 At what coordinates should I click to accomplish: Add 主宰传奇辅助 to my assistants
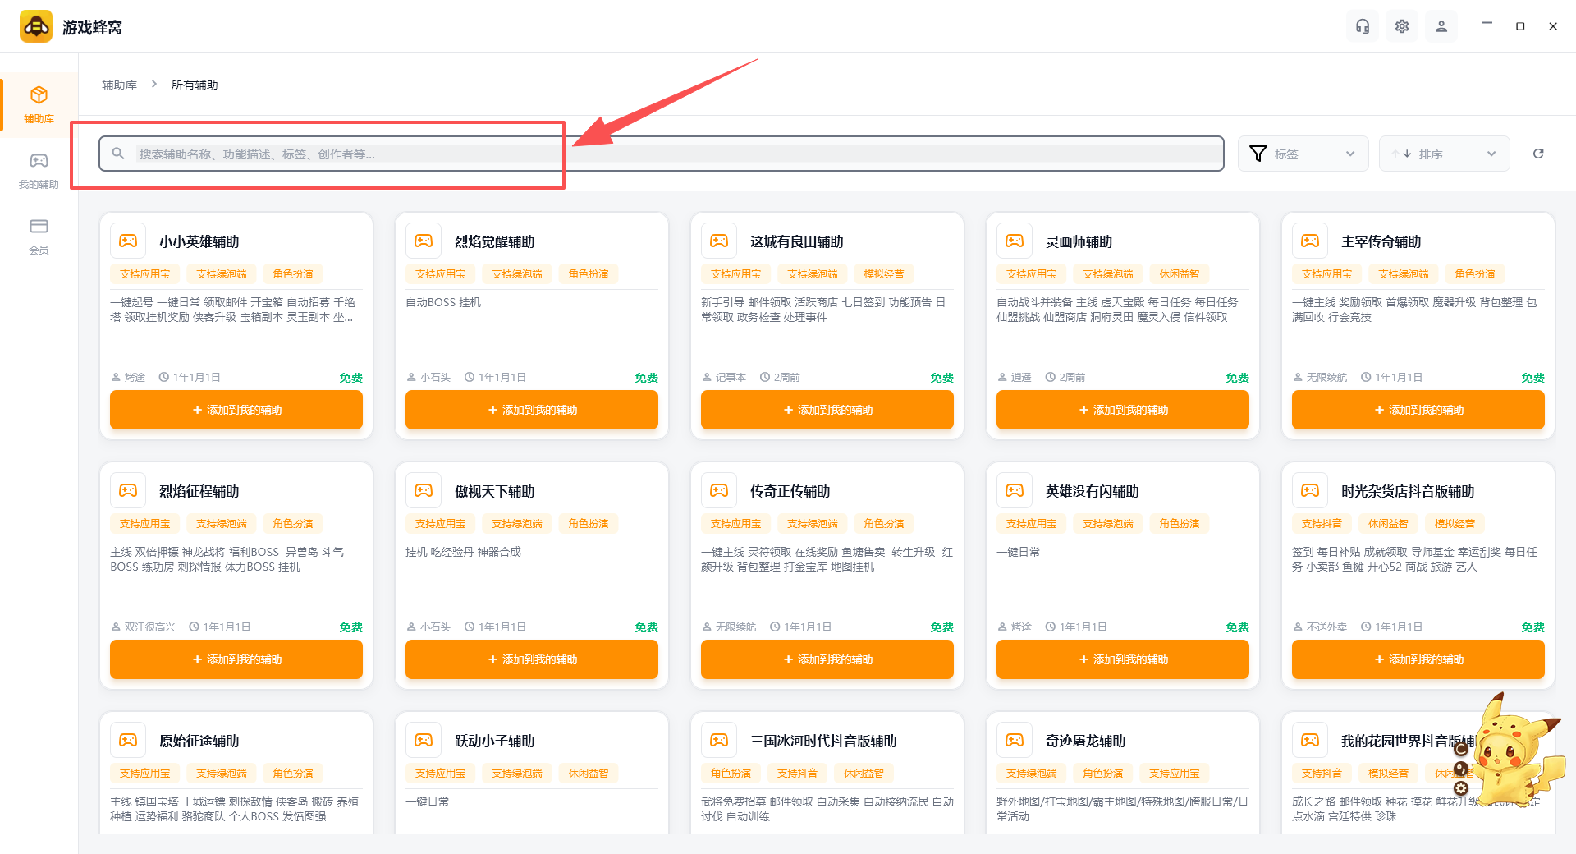pos(1418,410)
